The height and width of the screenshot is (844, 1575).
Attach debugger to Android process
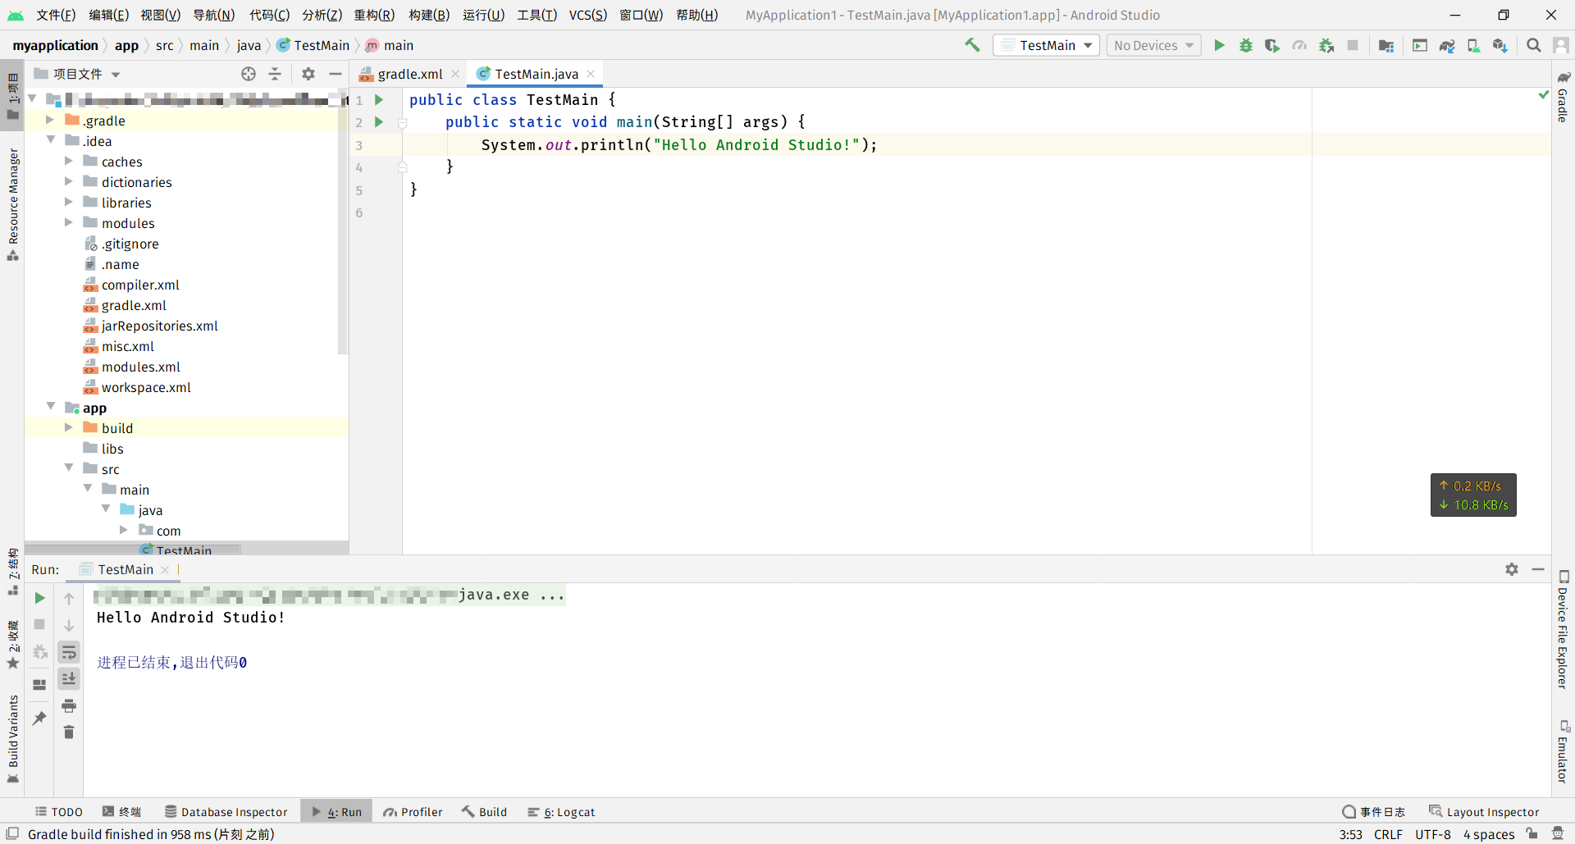coord(1326,45)
